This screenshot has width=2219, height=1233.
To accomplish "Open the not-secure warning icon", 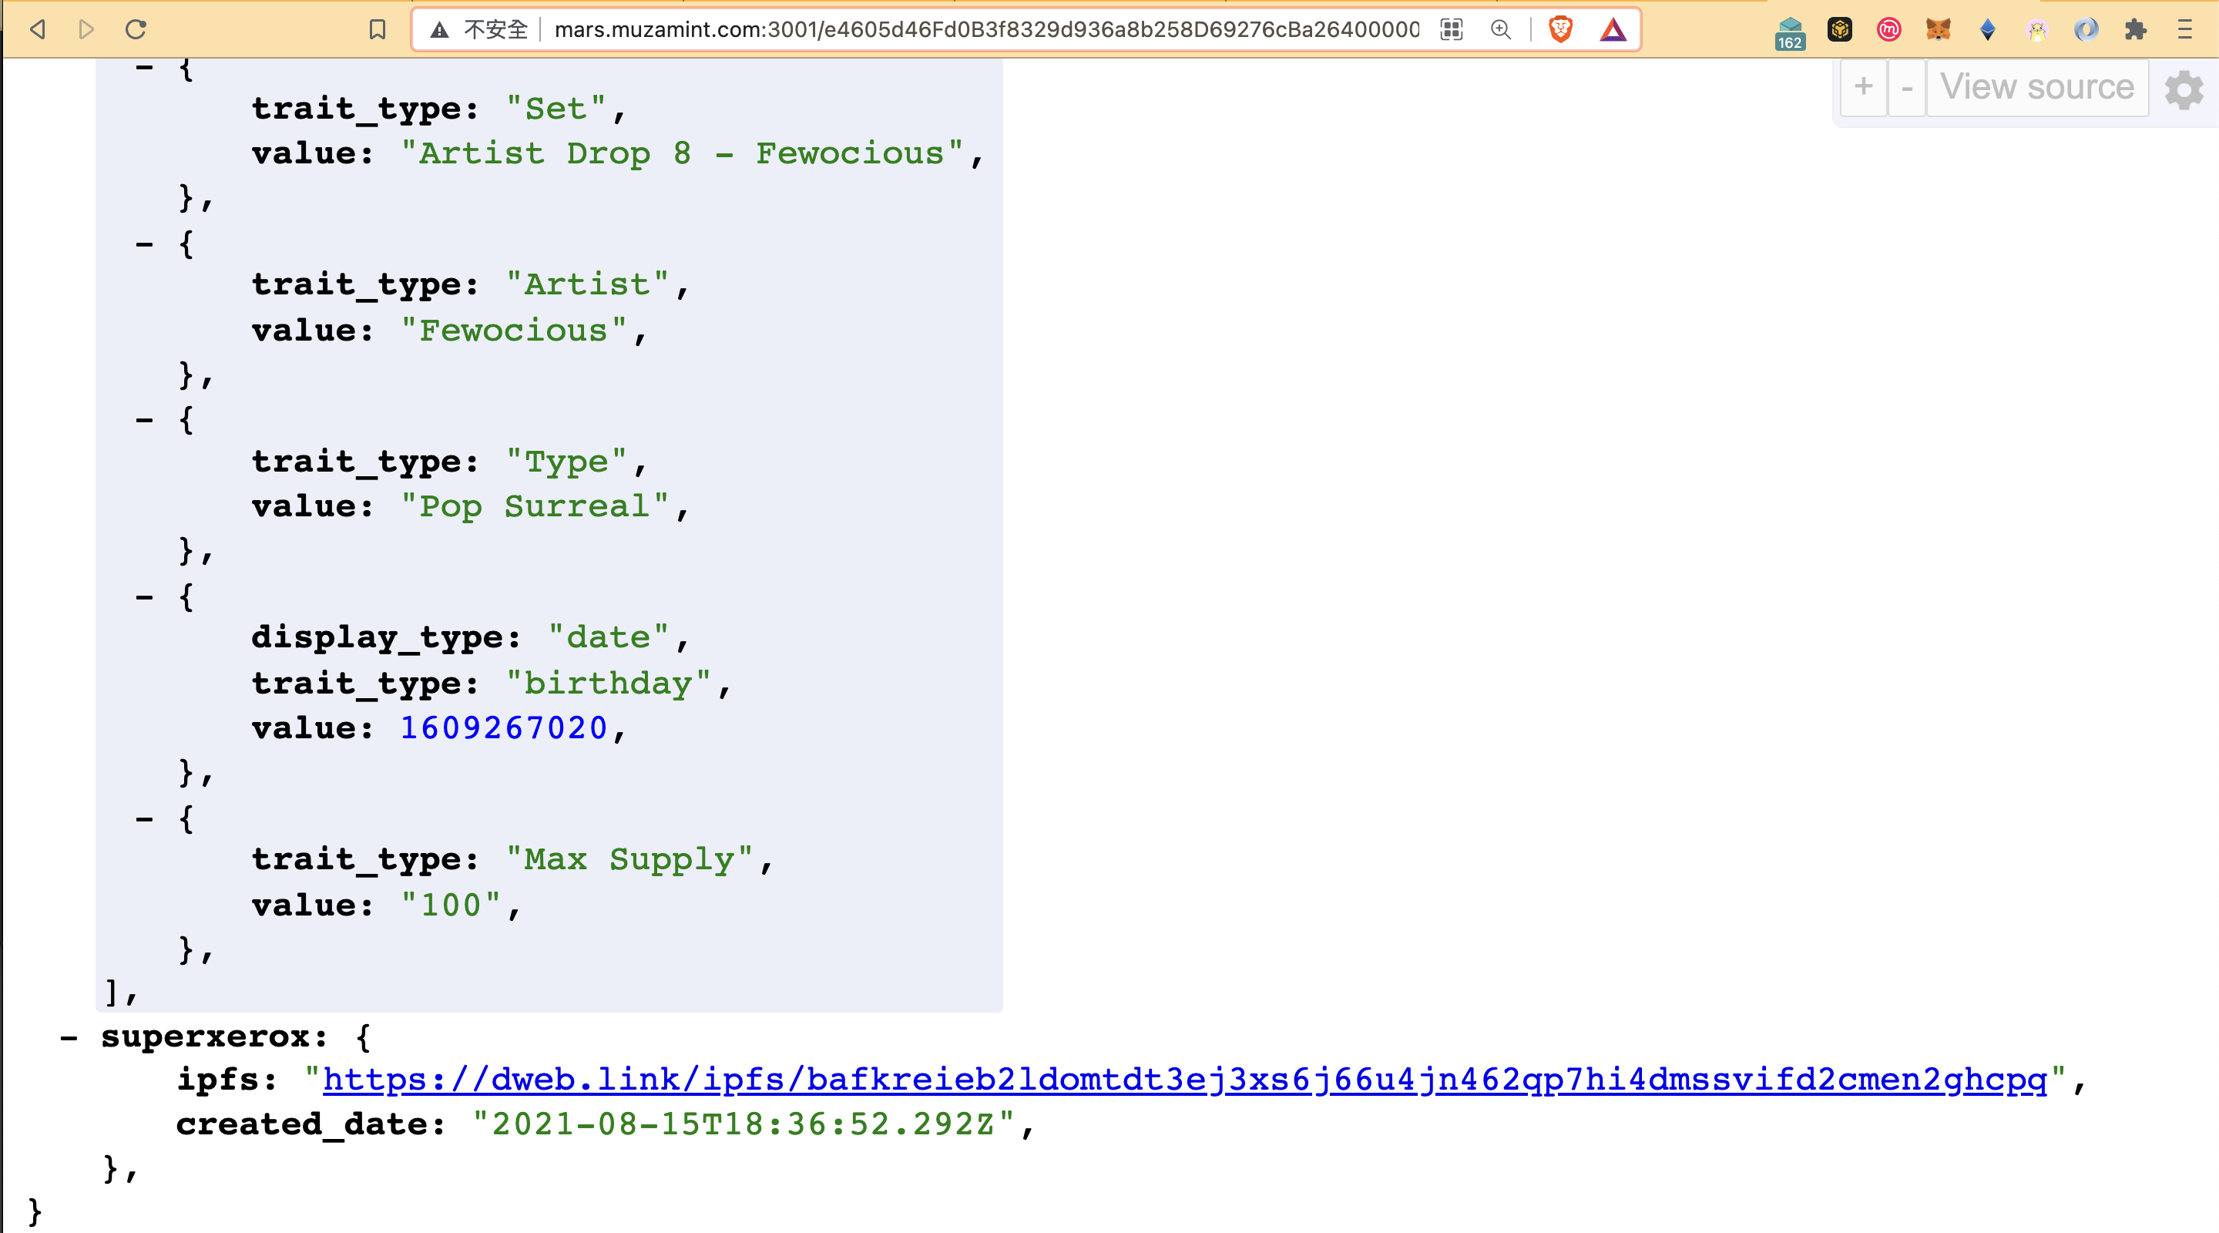I will [440, 30].
